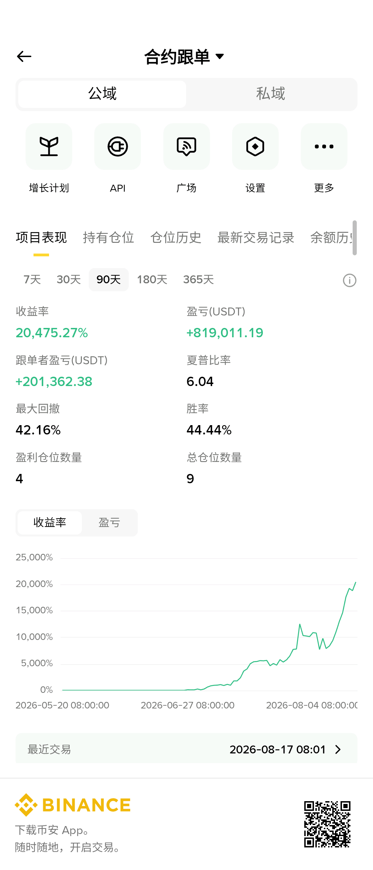Switch to the 公域 segment
This screenshot has height=870, width=373.
coord(102,94)
